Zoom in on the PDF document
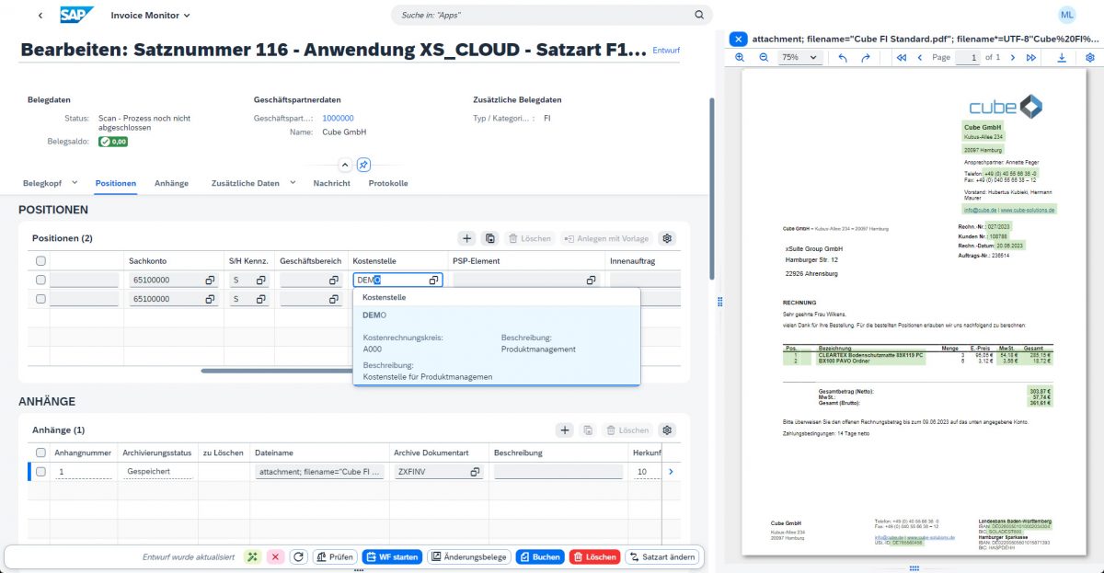 click(x=740, y=57)
